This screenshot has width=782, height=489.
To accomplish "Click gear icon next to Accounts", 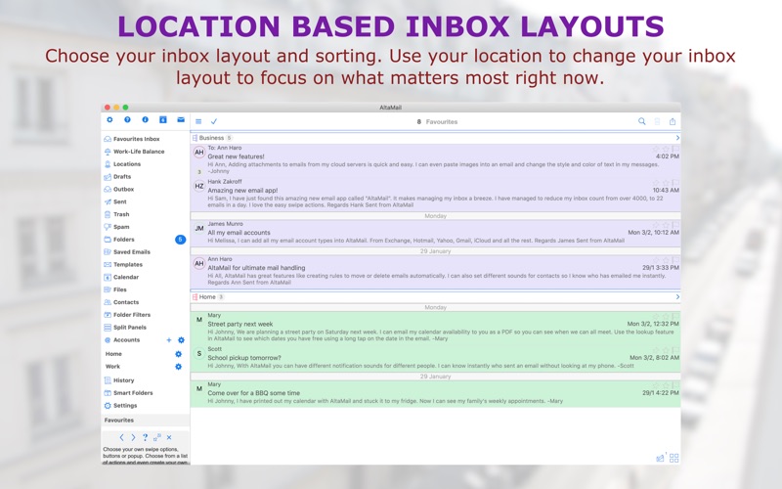I will (181, 339).
